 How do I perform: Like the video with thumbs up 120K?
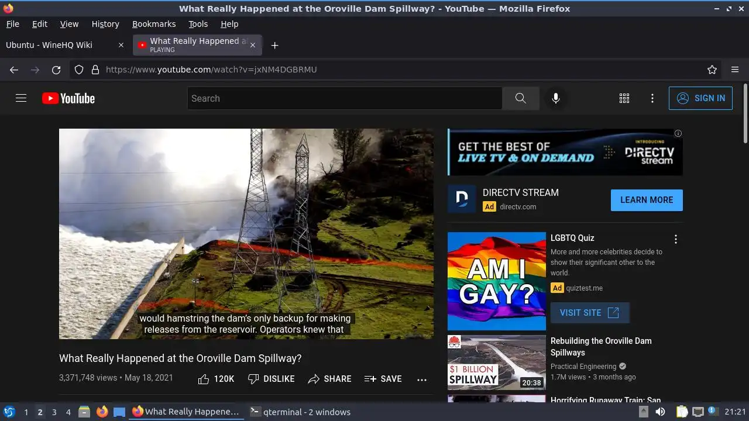(x=216, y=379)
